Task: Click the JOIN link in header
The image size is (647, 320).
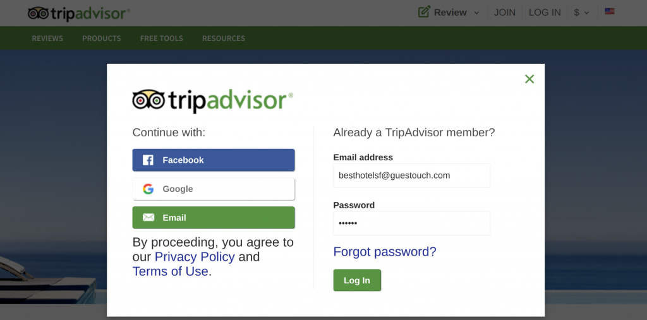Action: (505, 13)
